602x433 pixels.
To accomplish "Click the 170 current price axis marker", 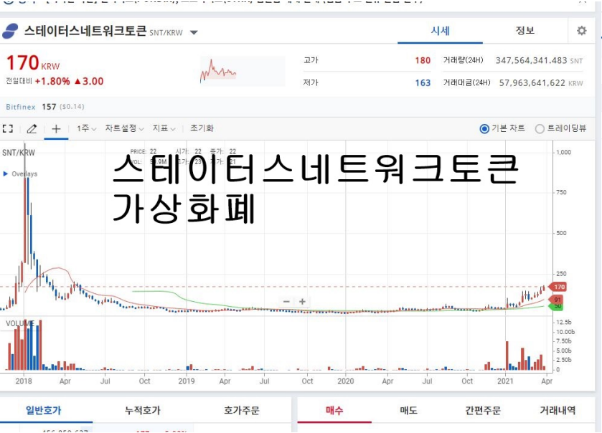I will click(559, 287).
